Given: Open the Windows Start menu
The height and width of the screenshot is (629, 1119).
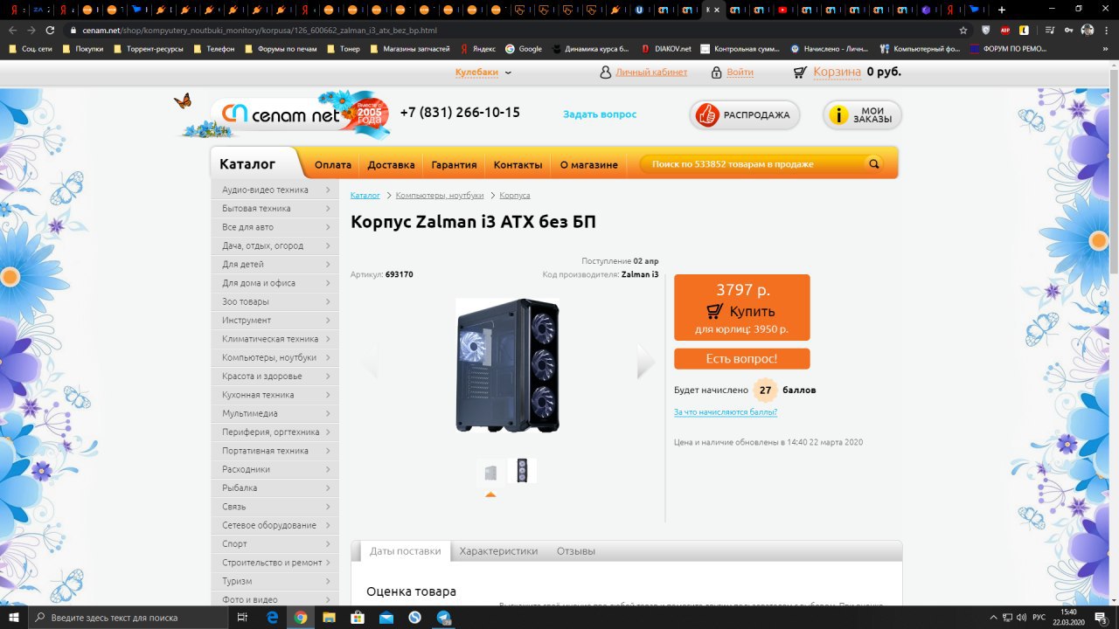Looking at the screenshot, I should [14, 617].
